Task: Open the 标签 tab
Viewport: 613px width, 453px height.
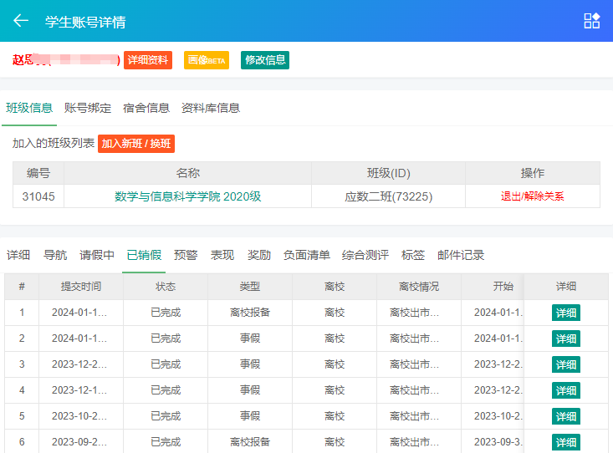Action: point(413,255)
